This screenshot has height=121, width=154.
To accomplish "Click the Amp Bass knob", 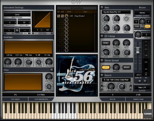I will coord(106,28).
